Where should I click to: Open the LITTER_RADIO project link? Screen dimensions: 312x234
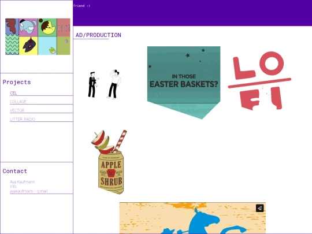click(x=23, y=119)
